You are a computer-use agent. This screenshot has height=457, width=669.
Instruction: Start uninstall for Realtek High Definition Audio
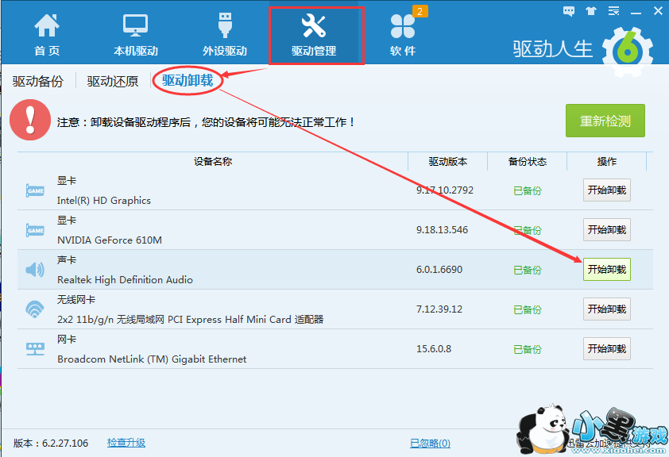point(607,269)
